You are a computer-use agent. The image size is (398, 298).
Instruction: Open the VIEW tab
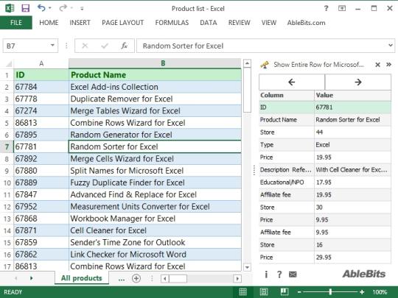click(269, 23)
